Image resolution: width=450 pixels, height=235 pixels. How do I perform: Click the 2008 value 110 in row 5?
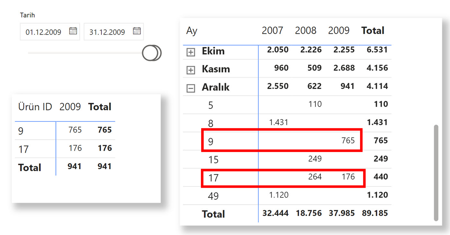click(x=315, y=104)
